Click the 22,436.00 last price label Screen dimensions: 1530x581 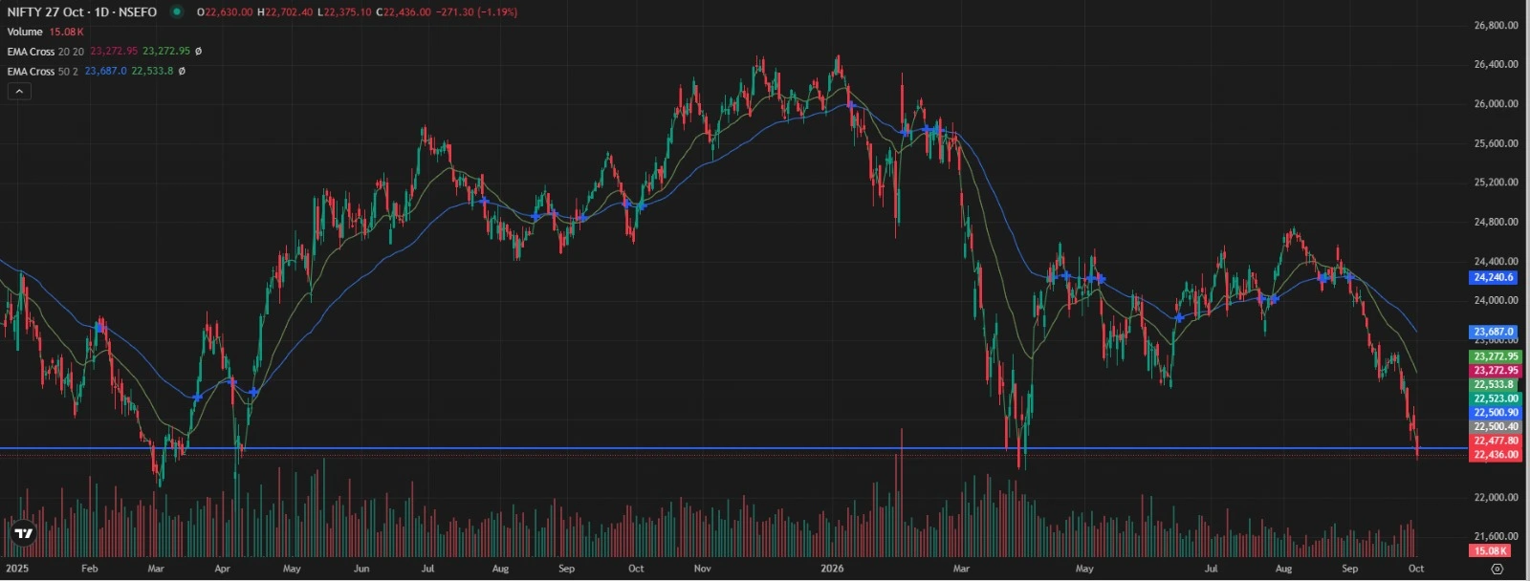[x=1494, y=455]
